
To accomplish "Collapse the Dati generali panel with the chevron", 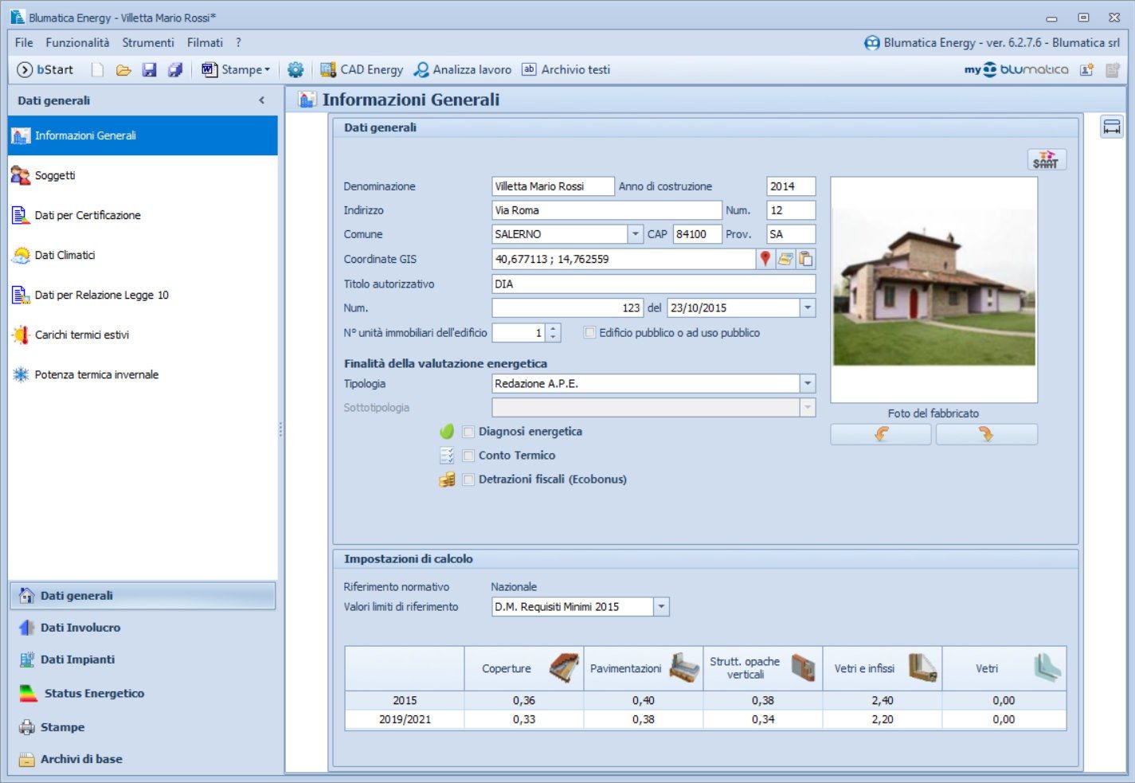I will [261, 100].
